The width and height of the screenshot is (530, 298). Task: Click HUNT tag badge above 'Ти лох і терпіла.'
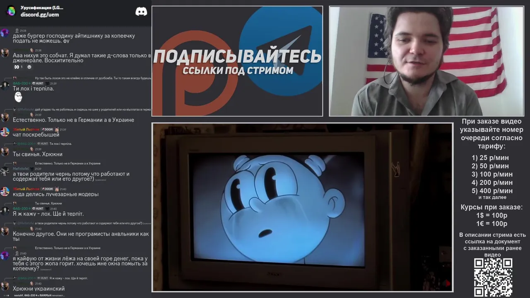(38, 84)
